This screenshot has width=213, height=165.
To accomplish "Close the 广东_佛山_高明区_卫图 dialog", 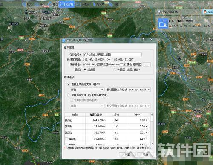I will (x=151, y=40).
